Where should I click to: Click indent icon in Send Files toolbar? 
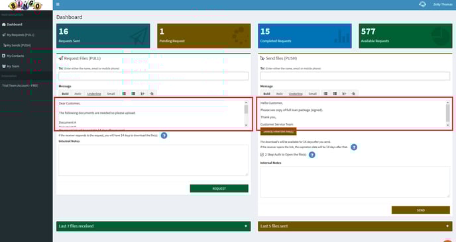pos(353,94)
